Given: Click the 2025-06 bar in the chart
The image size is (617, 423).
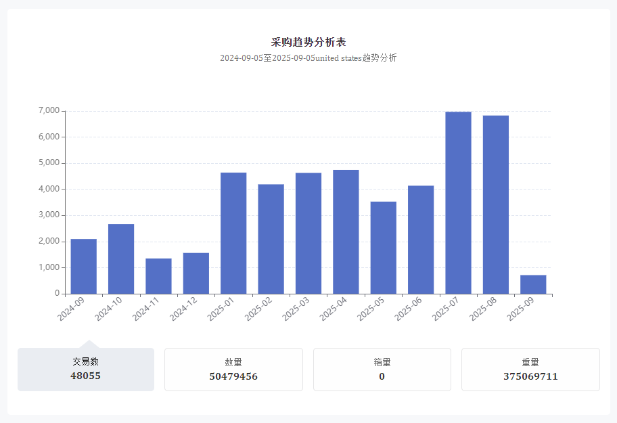Looking at the screenshot, I should (421, 240).
